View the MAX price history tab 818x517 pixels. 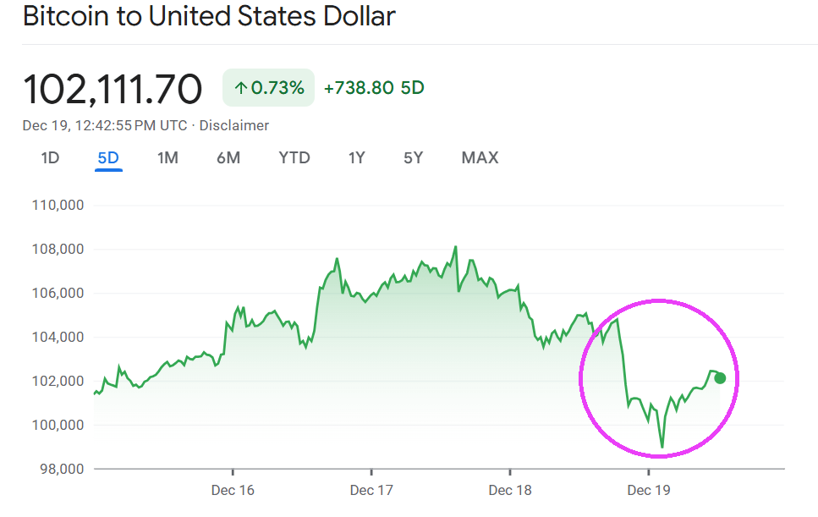pos(480,157)
